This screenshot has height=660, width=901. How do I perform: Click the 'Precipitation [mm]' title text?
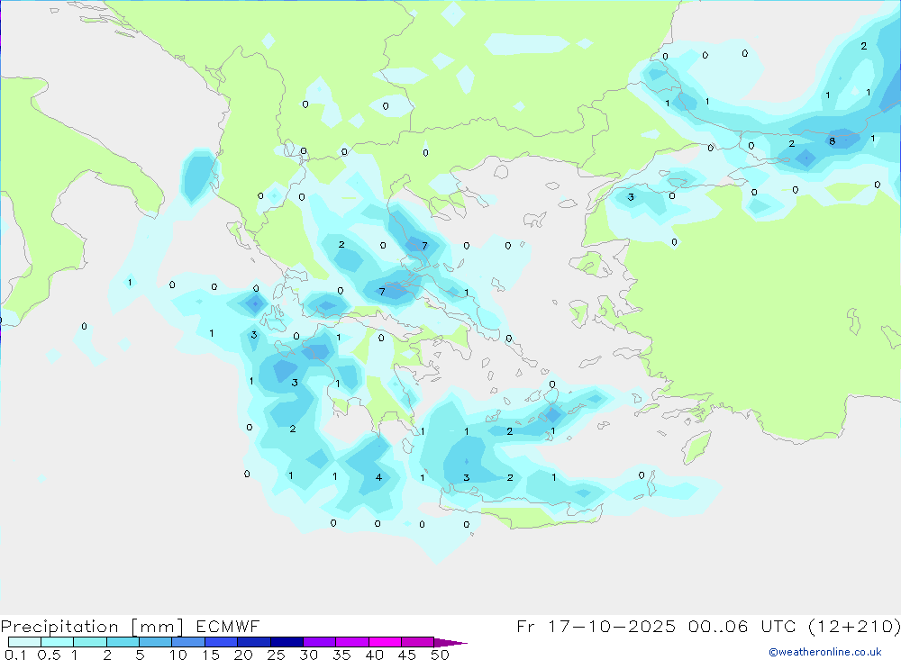(92, 626)
